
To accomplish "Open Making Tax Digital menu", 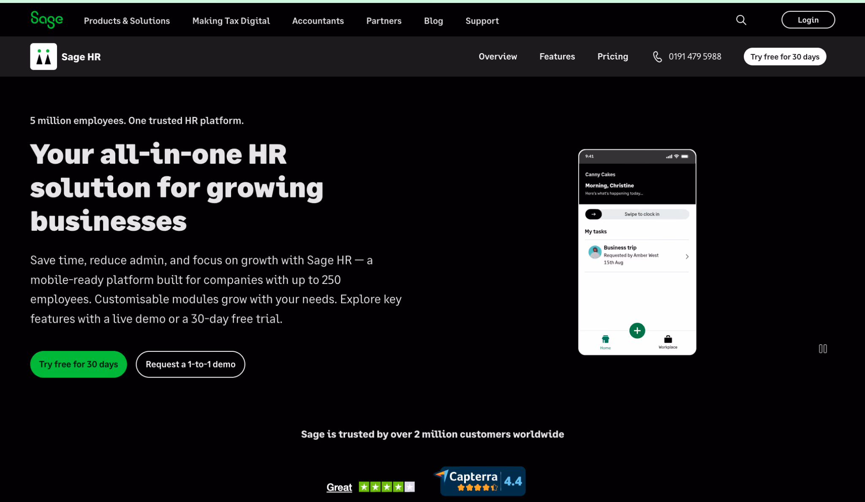I will click(231, 21).
